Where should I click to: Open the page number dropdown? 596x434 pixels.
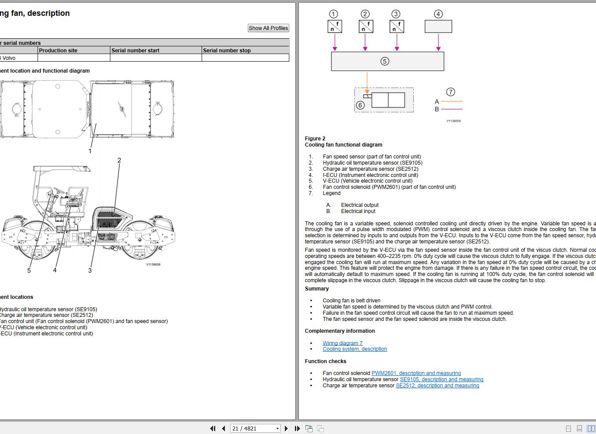click(x=277, y=428)
